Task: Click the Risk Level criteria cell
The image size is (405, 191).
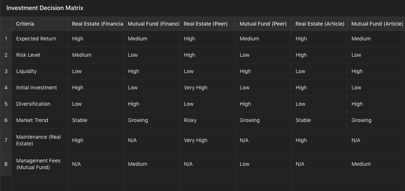Action: coord(39,55)
